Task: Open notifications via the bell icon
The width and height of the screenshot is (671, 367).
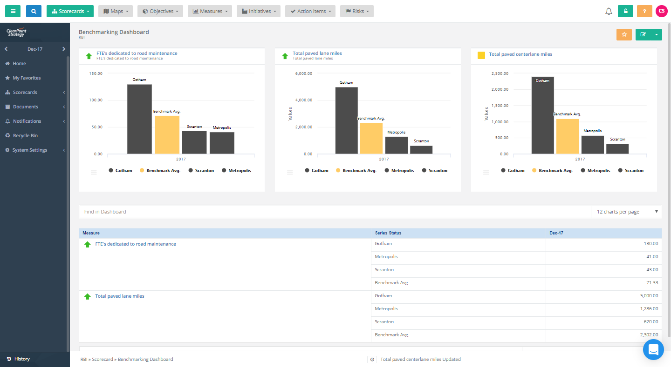Action: point(609,11)
